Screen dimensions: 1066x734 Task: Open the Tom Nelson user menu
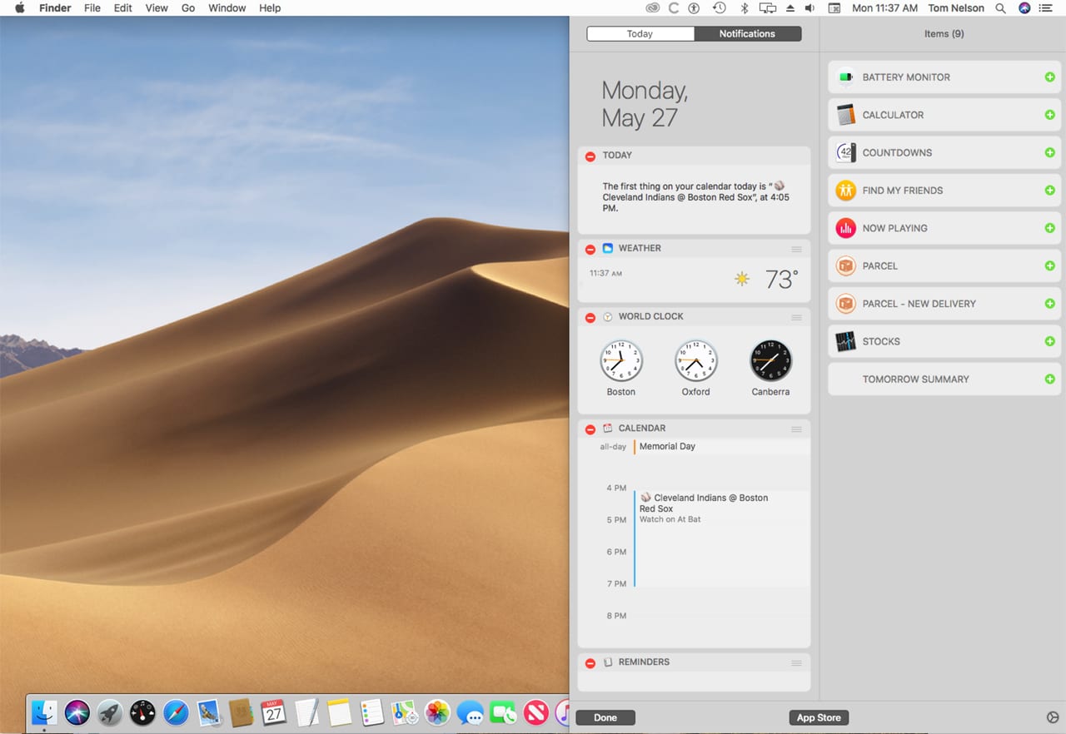pyautogui.click(x=956, y=7)
